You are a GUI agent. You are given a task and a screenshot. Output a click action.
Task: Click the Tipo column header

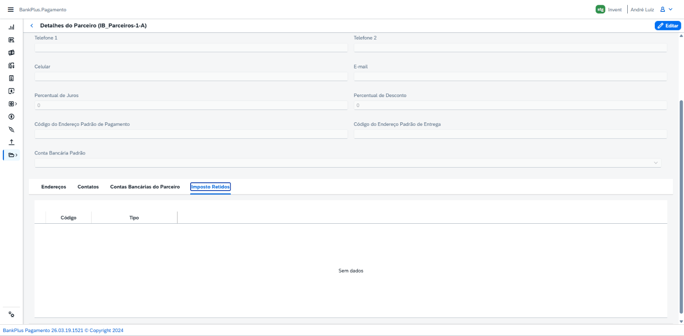(x=134, y=218)
